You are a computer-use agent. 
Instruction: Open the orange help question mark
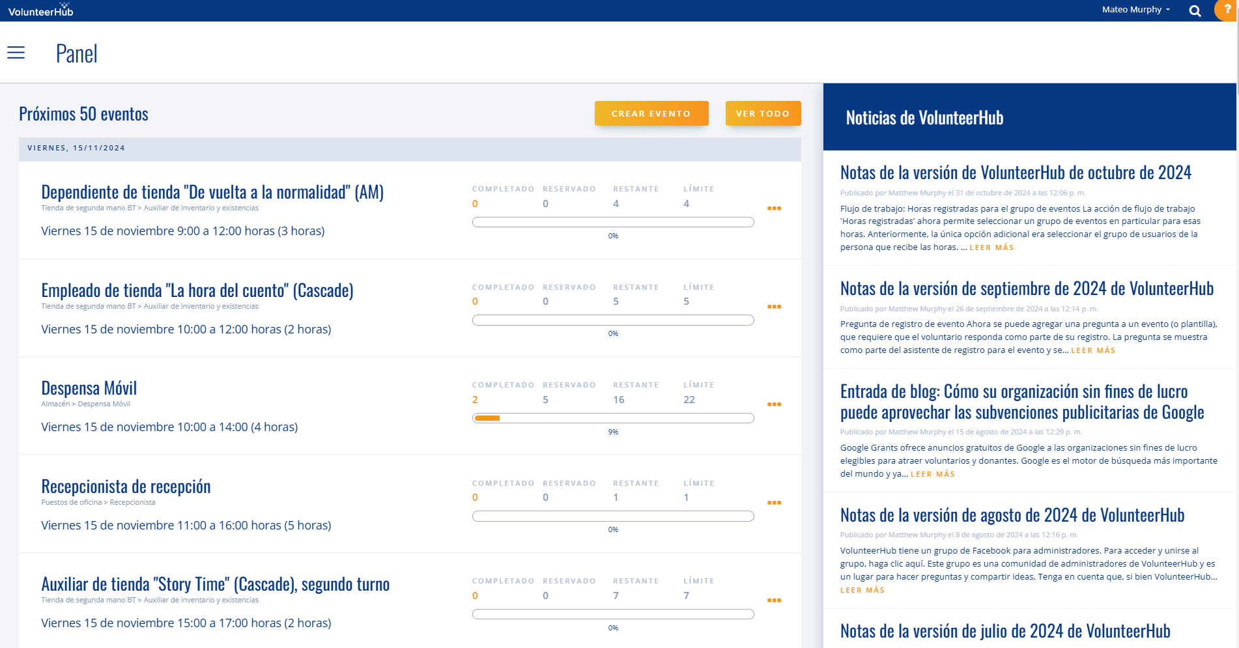pos(1227,10)
